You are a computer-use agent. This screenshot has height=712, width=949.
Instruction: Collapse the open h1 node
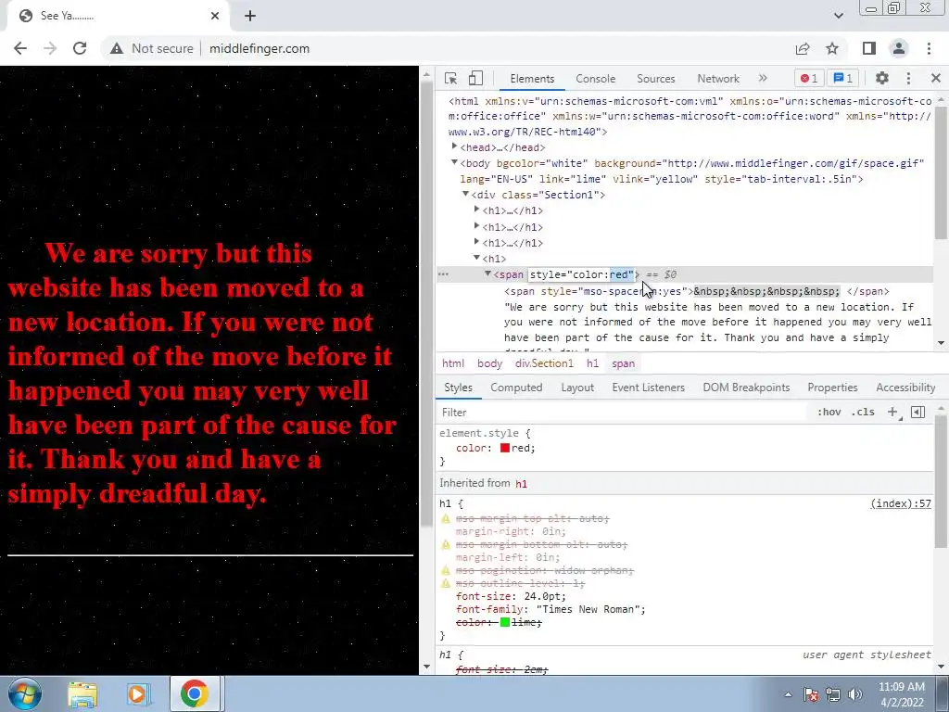477,258
